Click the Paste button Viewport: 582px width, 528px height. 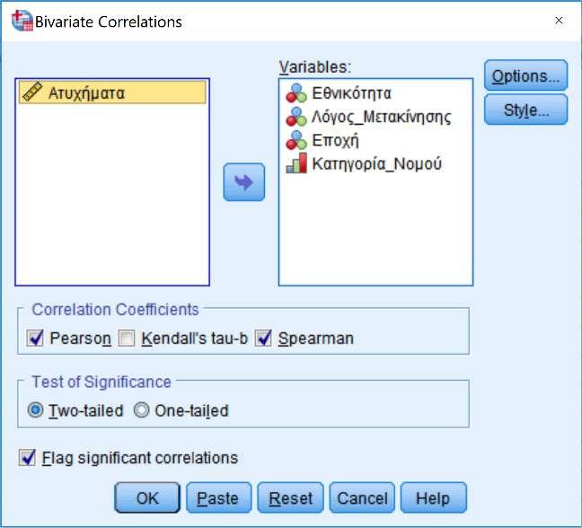click(218, 497)
